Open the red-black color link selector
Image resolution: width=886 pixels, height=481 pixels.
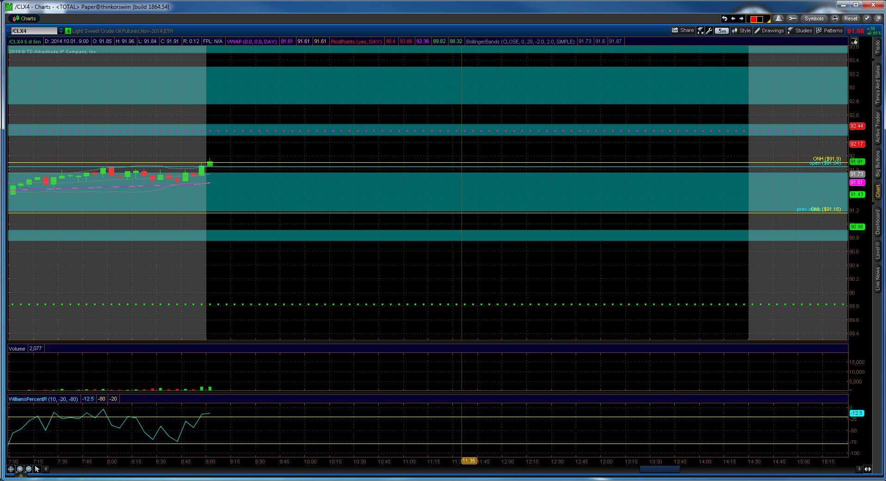pos(759,19)
